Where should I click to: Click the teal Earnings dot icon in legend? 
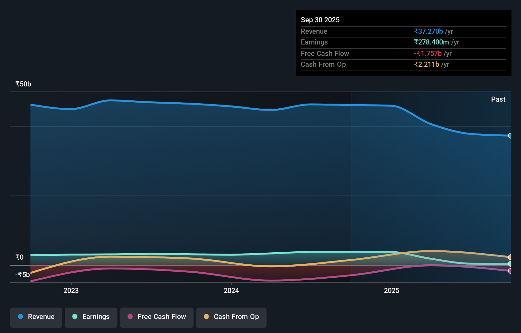pyautogui.click(x=74, y=317)
